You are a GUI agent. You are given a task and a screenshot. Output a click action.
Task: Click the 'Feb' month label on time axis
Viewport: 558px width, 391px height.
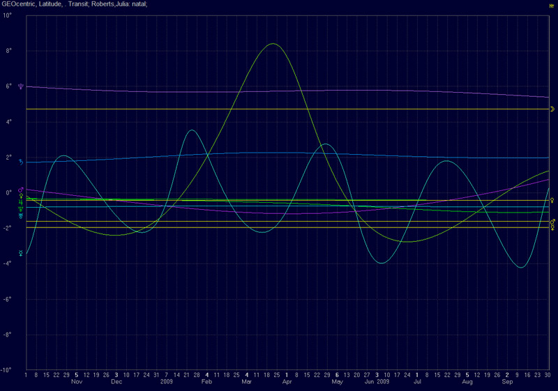pos(206,382)
